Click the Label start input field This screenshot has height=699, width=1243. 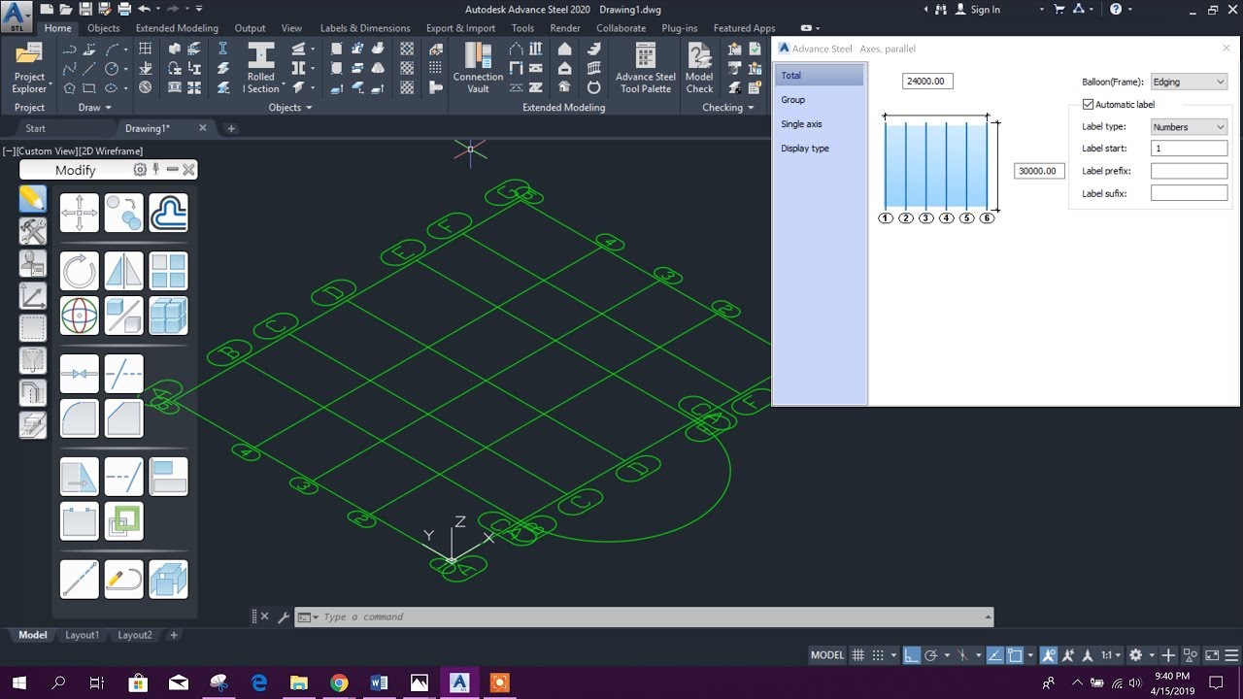pyautogui.click(x=1189, y=148)
